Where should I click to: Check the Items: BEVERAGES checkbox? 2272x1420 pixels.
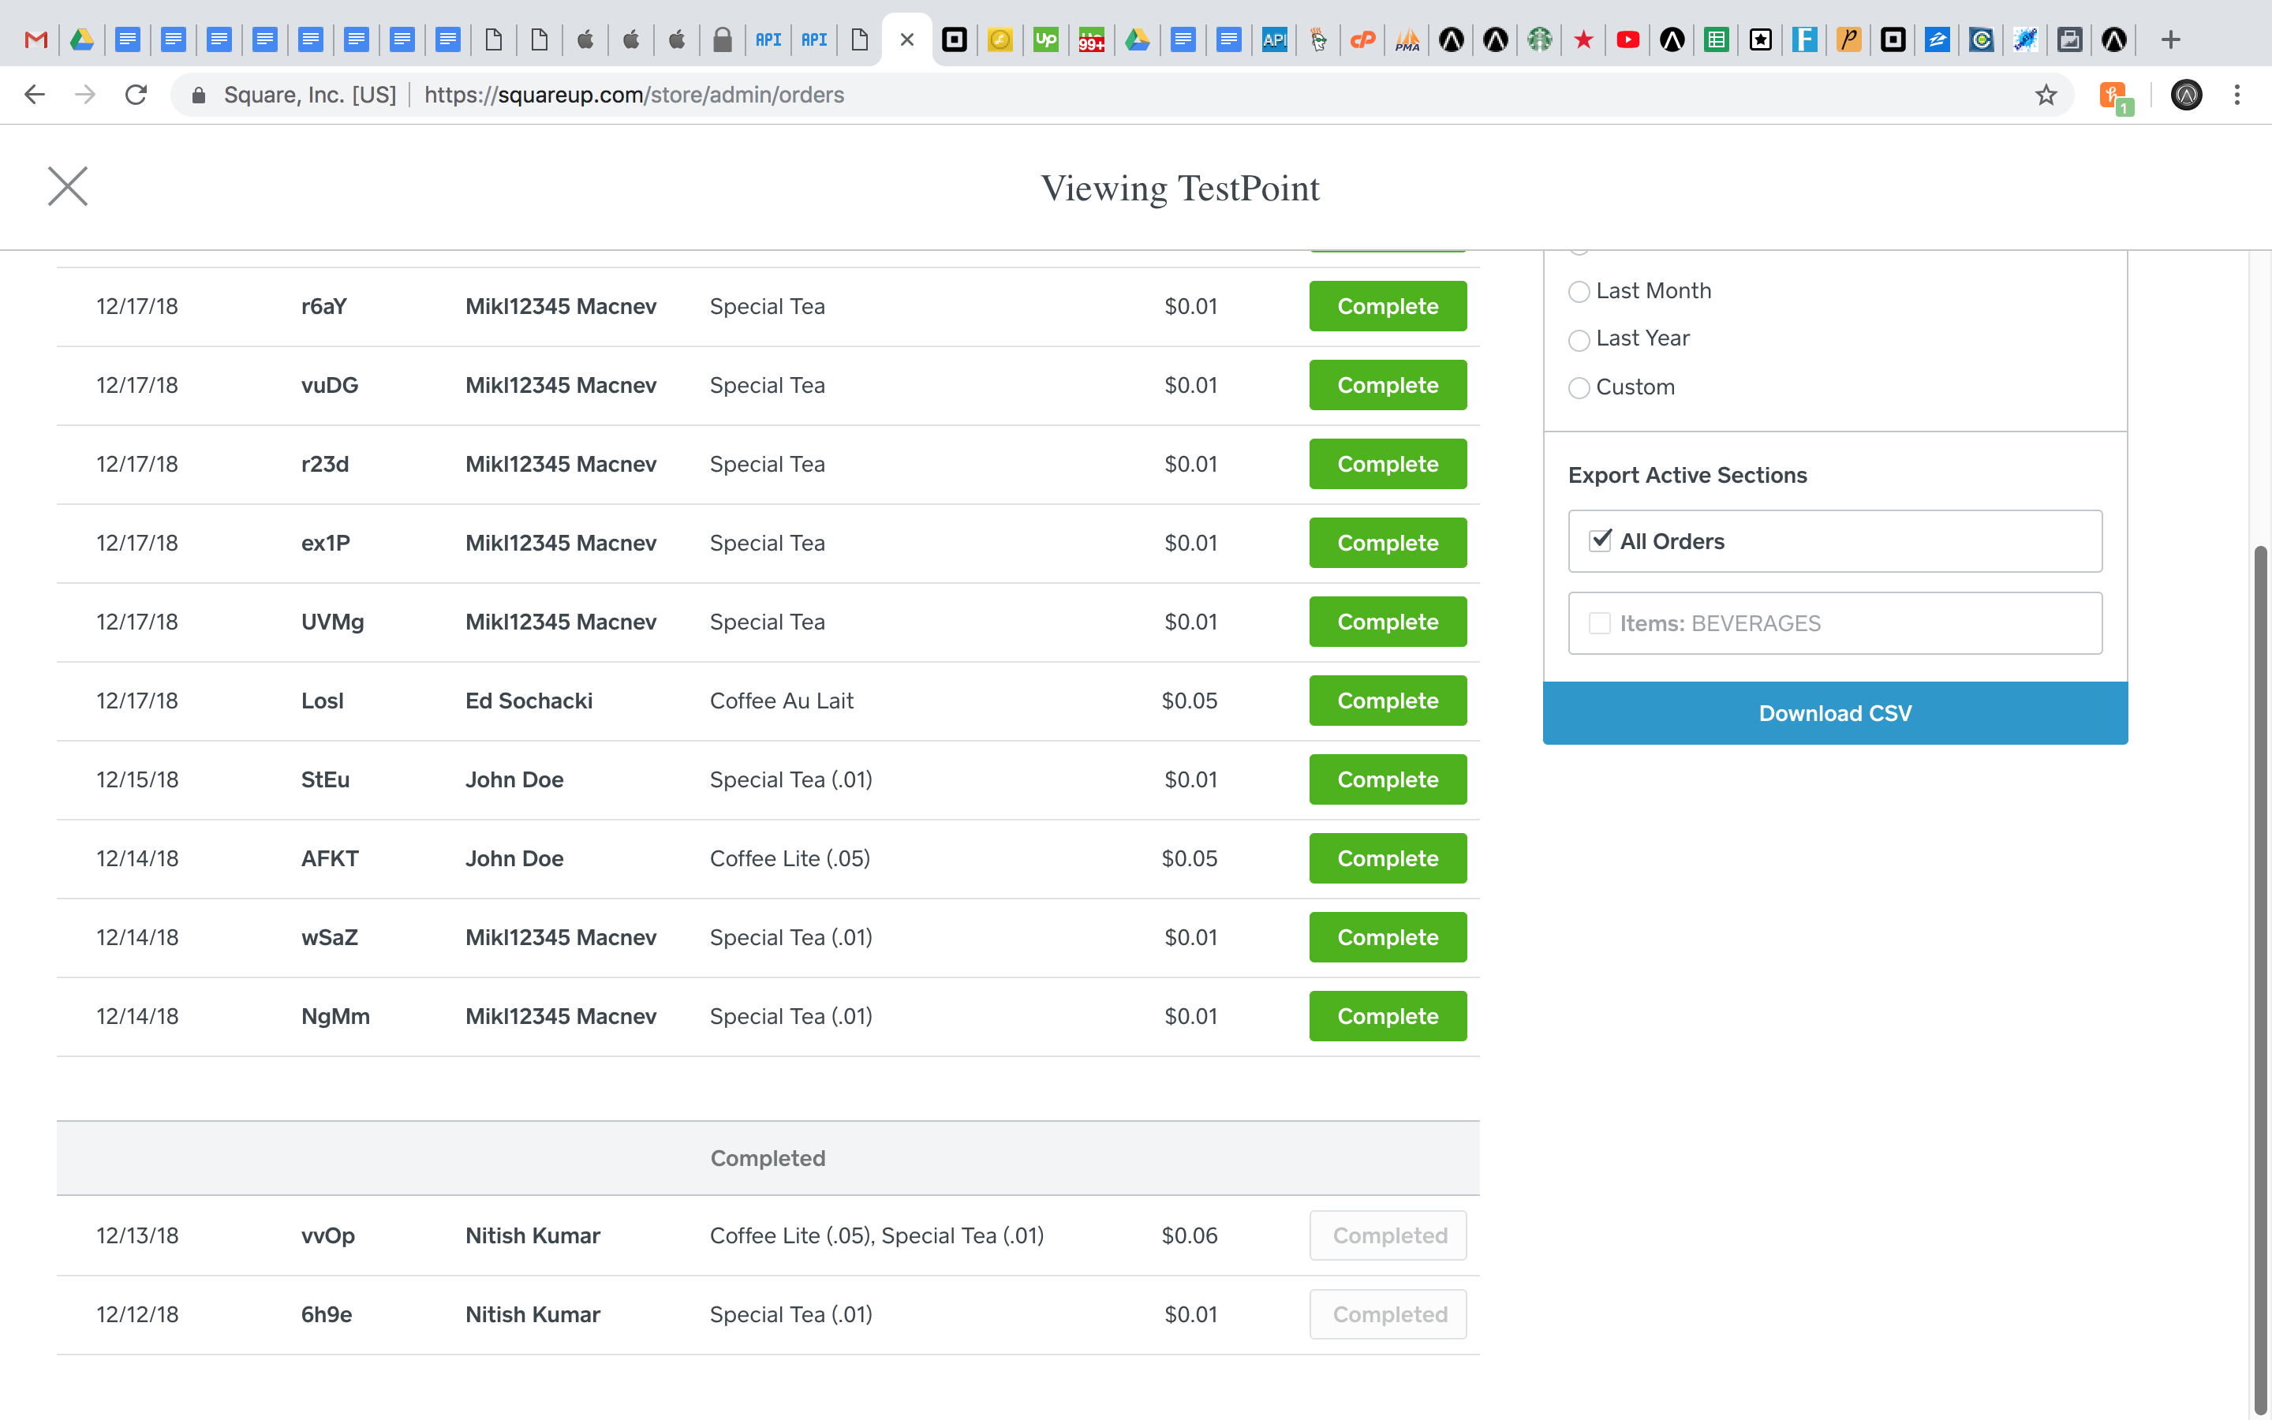coord(1600,623)
